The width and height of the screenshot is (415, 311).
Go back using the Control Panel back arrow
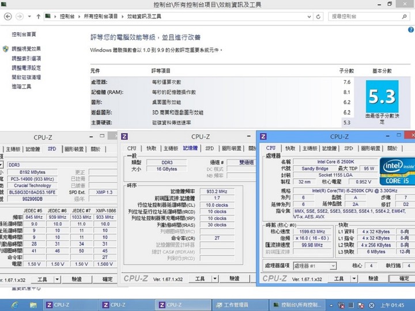click(8, 16)
